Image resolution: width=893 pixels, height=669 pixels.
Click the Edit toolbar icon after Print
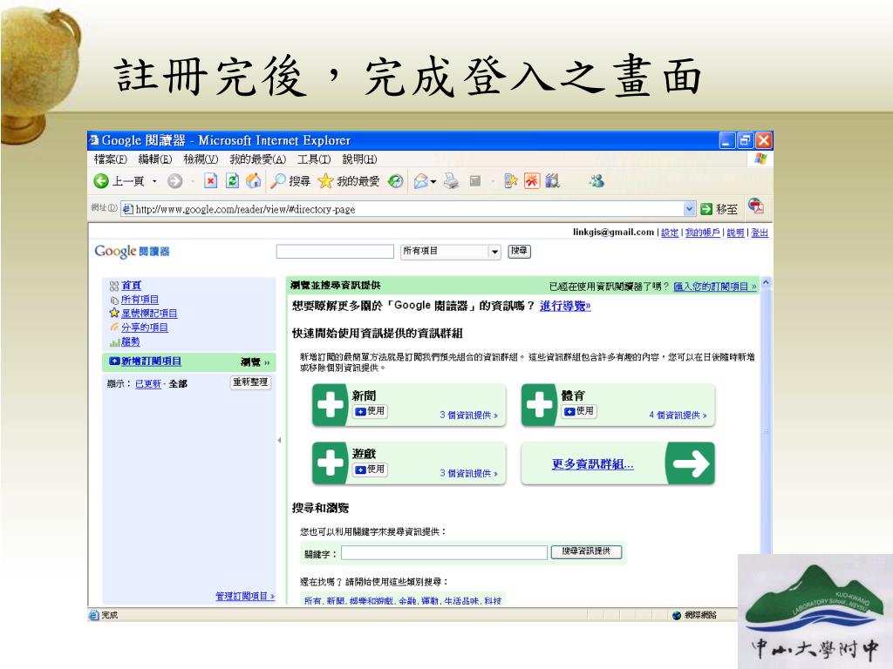475,181
